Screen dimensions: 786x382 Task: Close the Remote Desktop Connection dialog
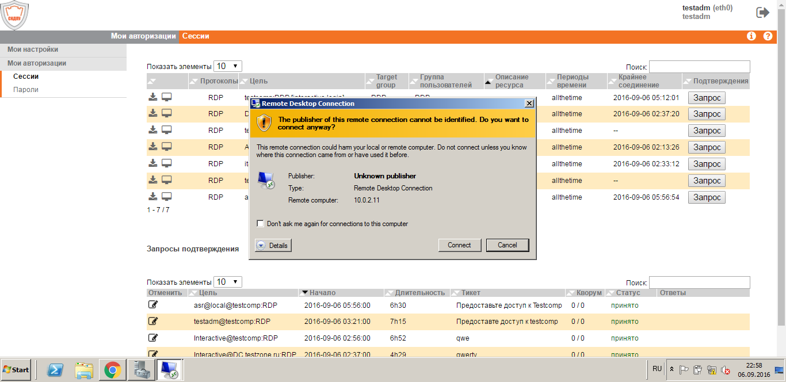[529, 104]
